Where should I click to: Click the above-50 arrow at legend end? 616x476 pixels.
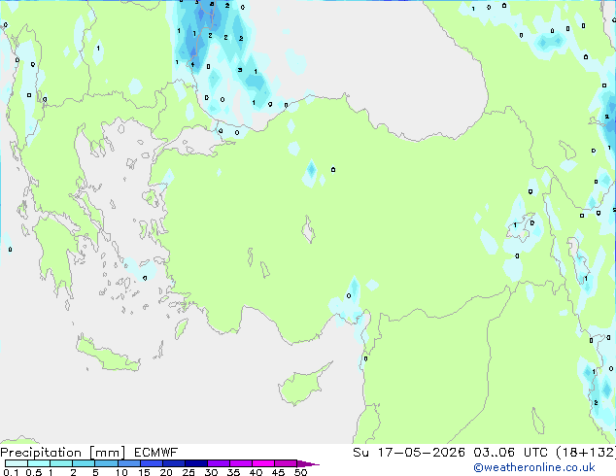tap(308, 463)
